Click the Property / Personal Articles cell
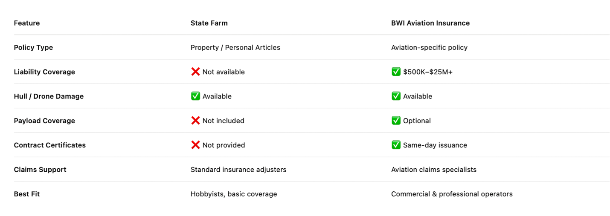This screenshot has height=216, width=610. (235, 47)
